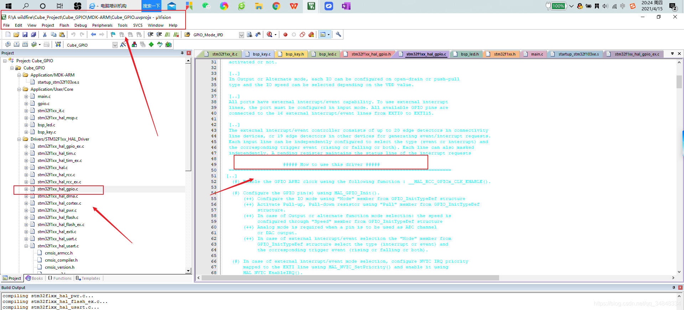This screenshot has width=684, height=310.
Task: Open the GPIO_Mode_IPD find dropdown arrow
Action: pyautogui.click(x=241, y=35)
